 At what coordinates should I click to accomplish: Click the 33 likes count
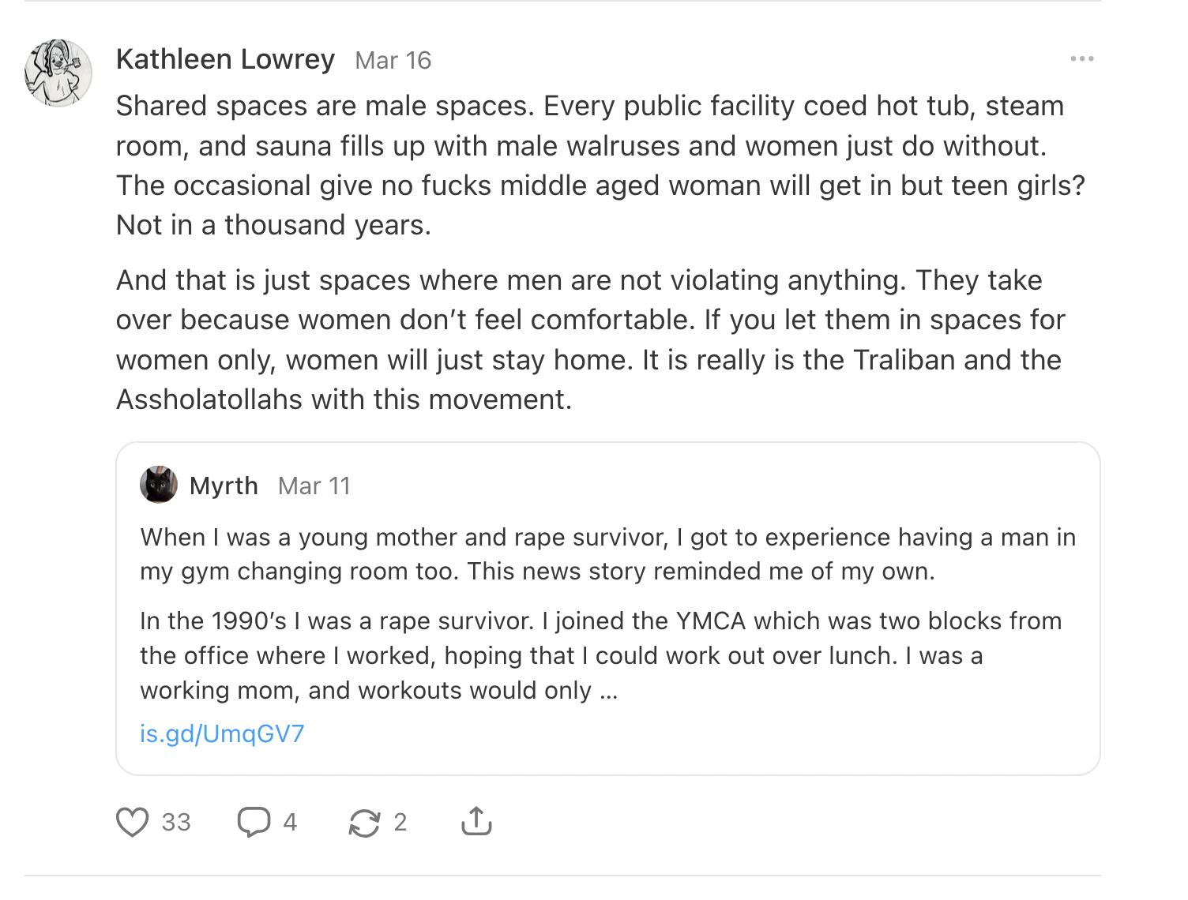tap(176, 823)
